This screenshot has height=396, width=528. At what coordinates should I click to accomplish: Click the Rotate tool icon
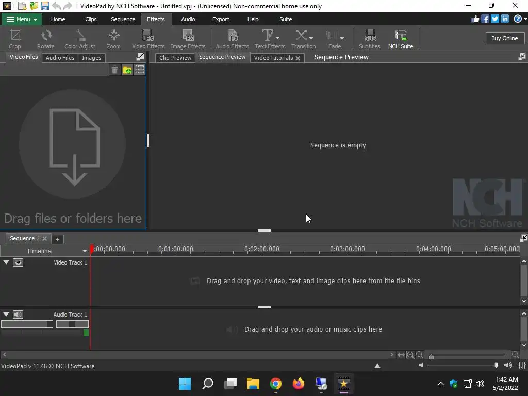click(46, 35)
